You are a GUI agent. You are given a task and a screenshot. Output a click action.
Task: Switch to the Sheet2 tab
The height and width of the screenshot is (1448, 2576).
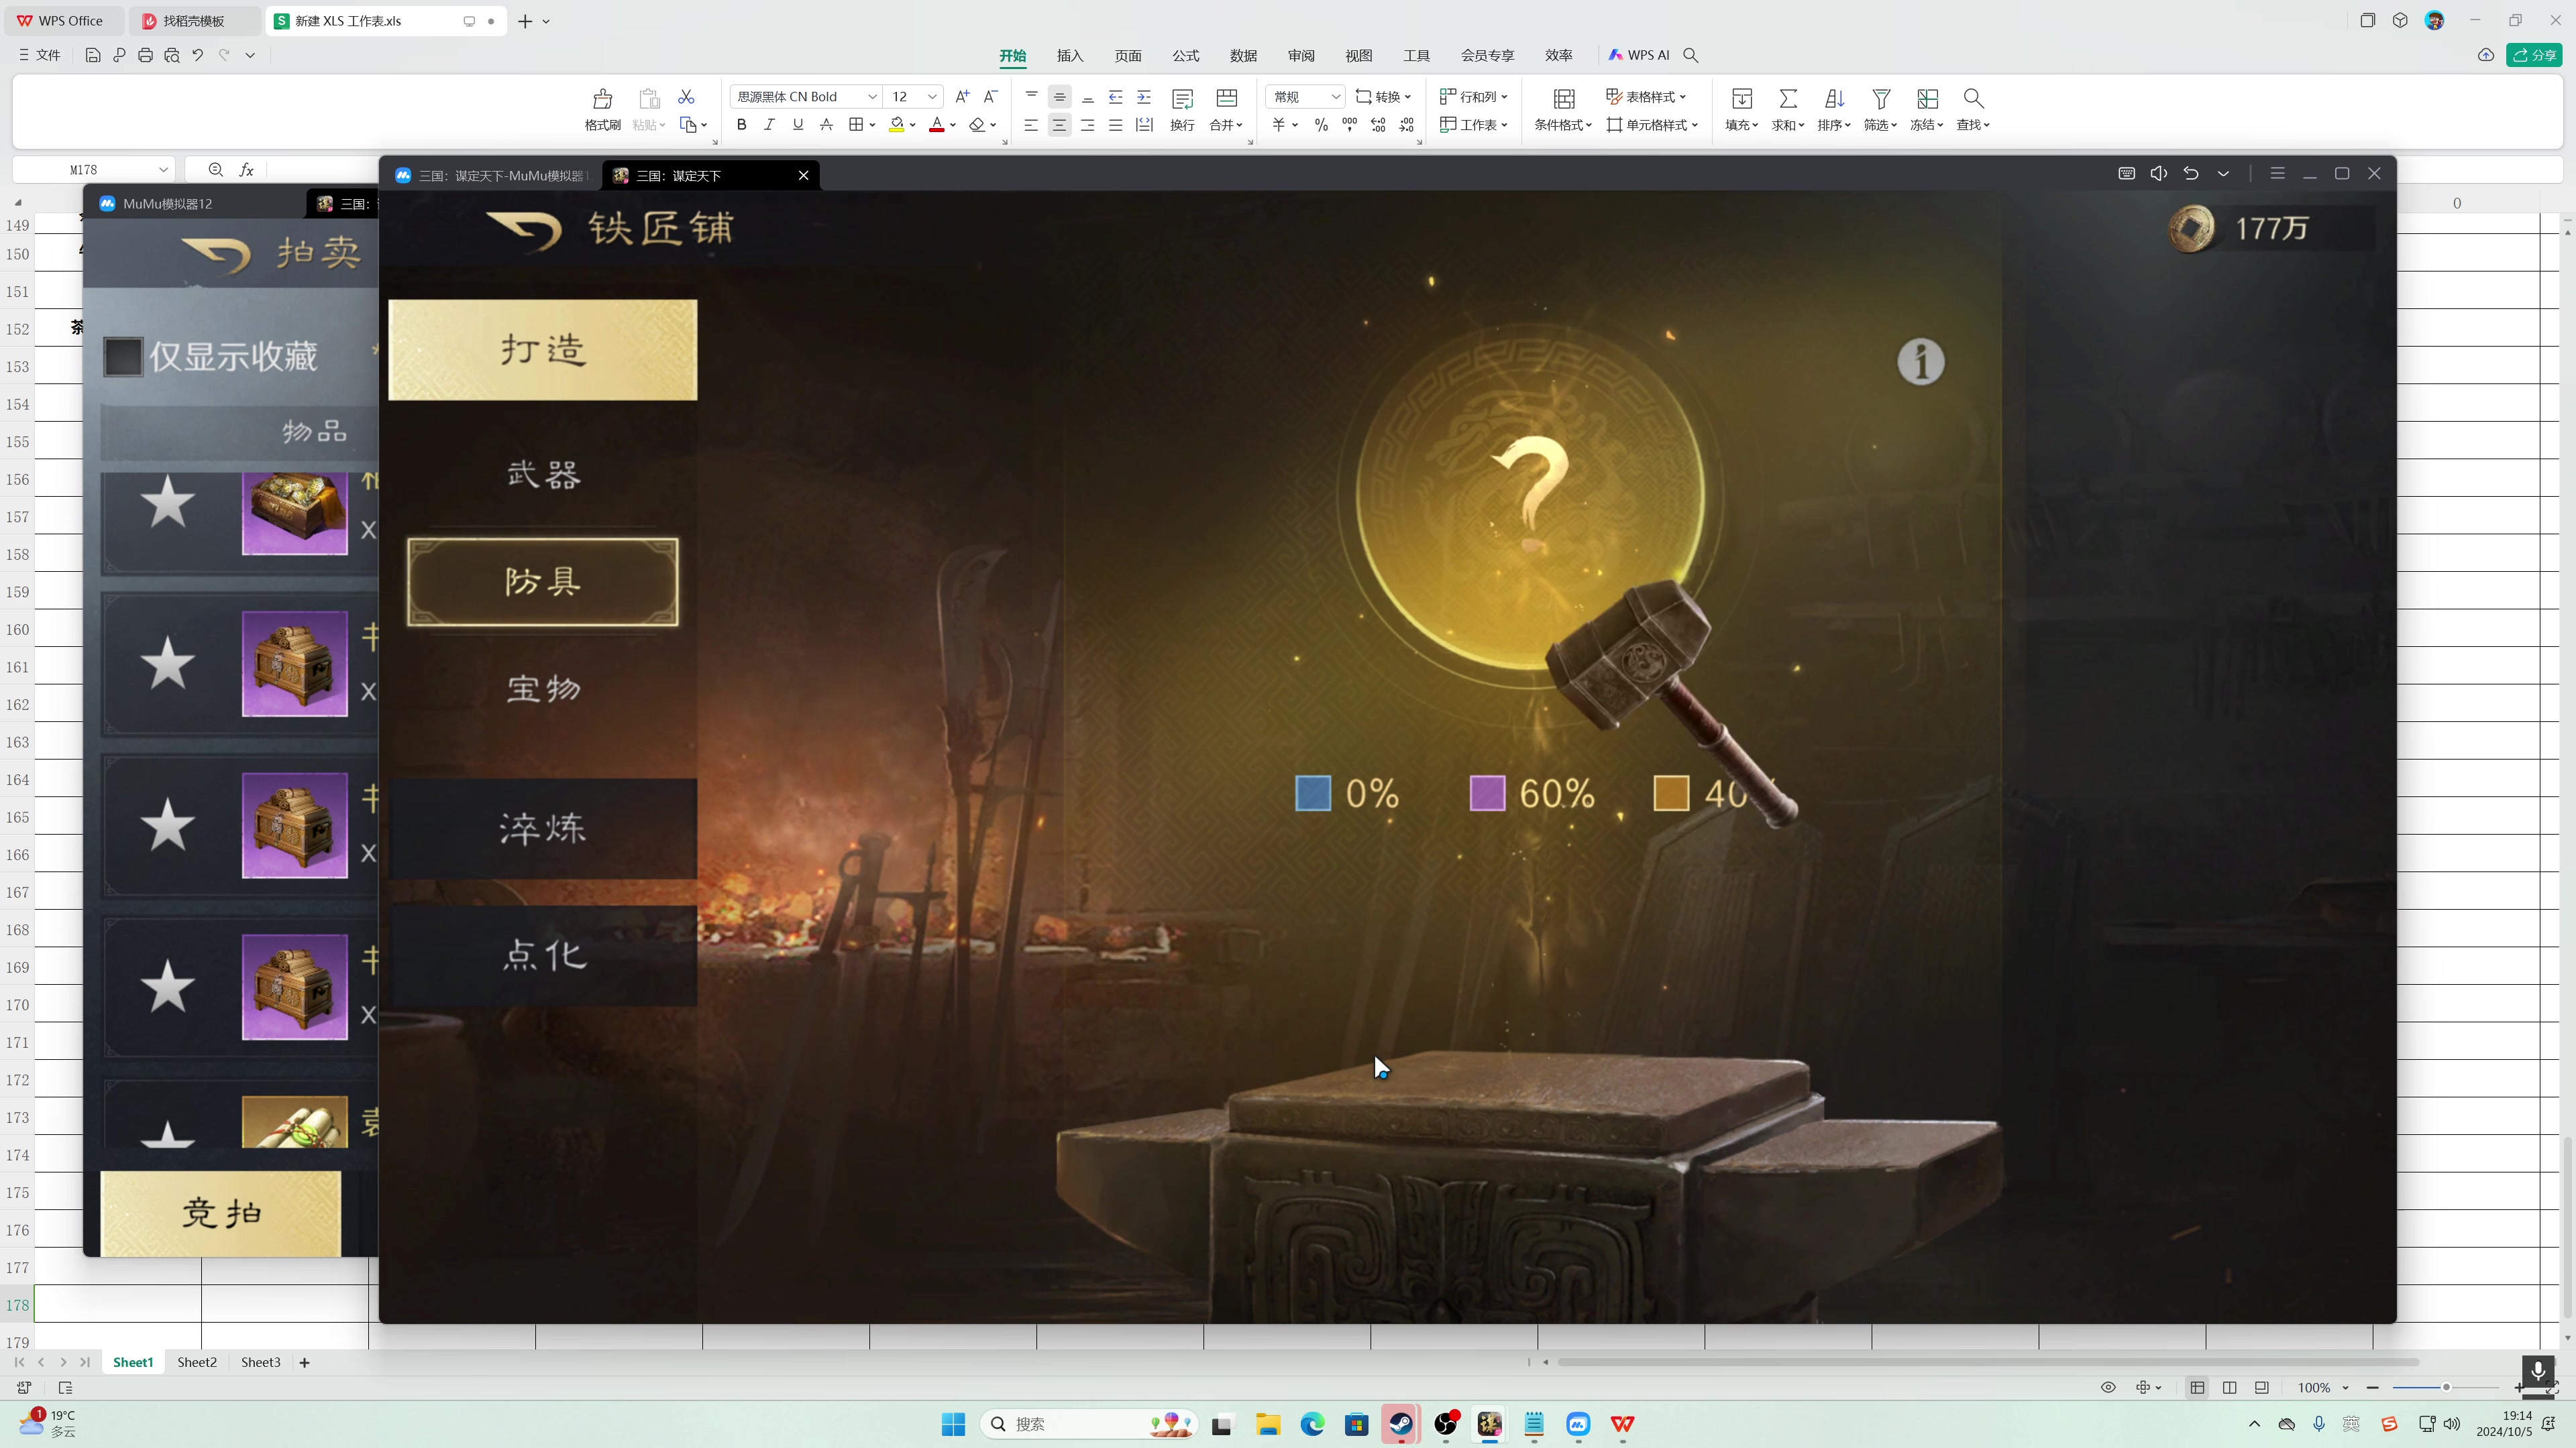pyautogui.click(x=197, y=1362)
